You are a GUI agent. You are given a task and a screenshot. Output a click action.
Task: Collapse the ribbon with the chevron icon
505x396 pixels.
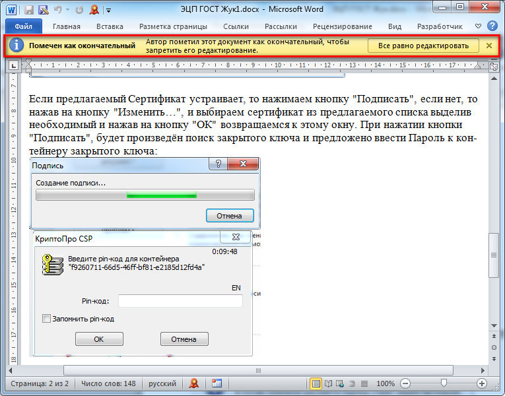tap(478, 26)
